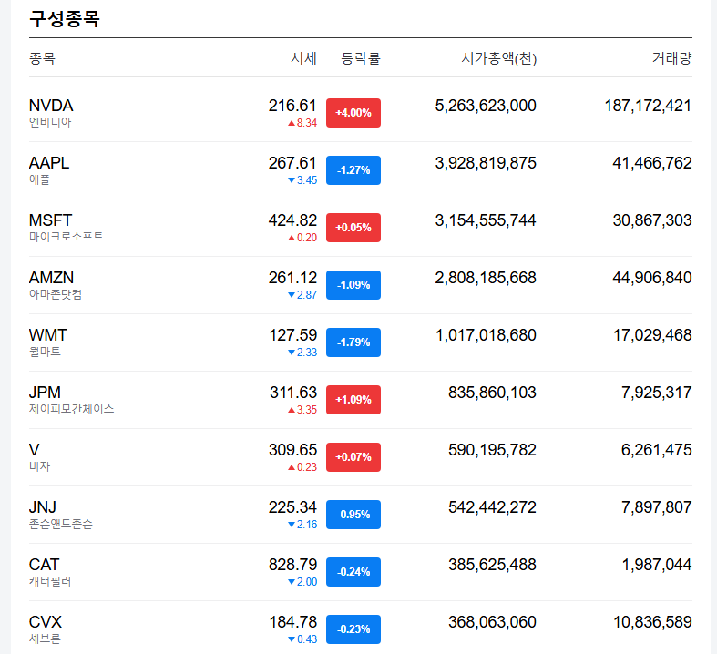Click AMZN volume 44,906,840
This screenshot has height=654, width=717.
pos(652,278)
